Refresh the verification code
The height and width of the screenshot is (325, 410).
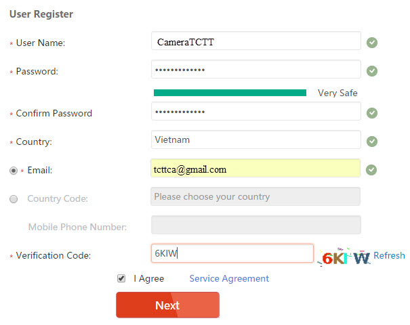click(x=389, y=255)
